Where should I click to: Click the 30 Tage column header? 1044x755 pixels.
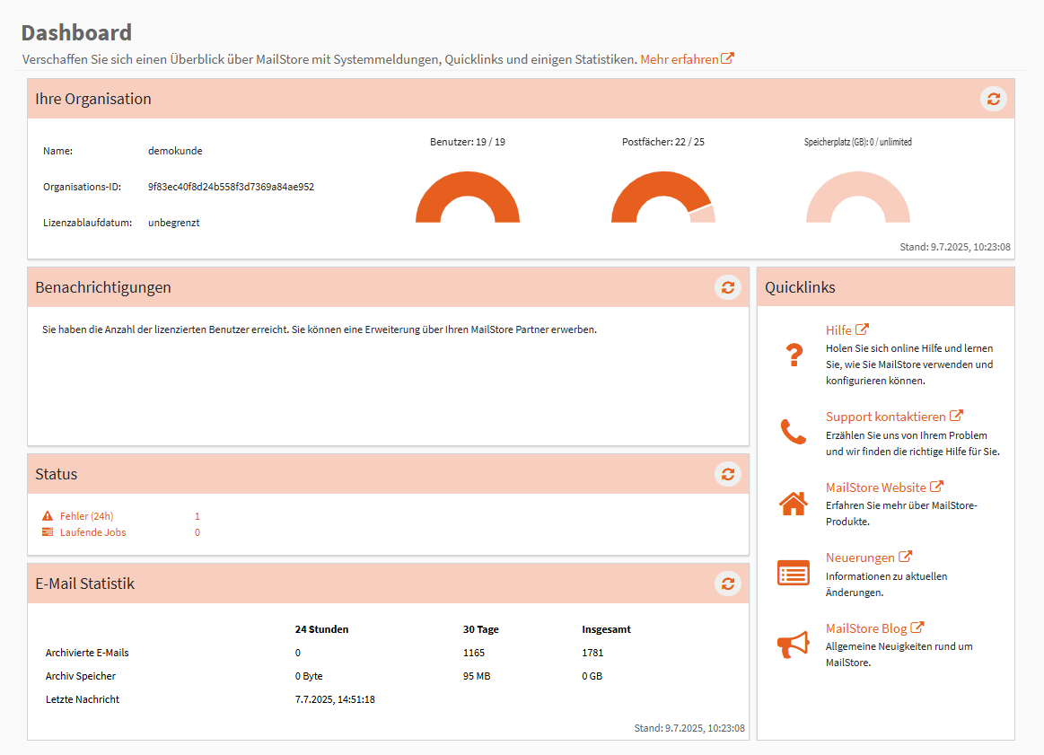click(481, 629)
